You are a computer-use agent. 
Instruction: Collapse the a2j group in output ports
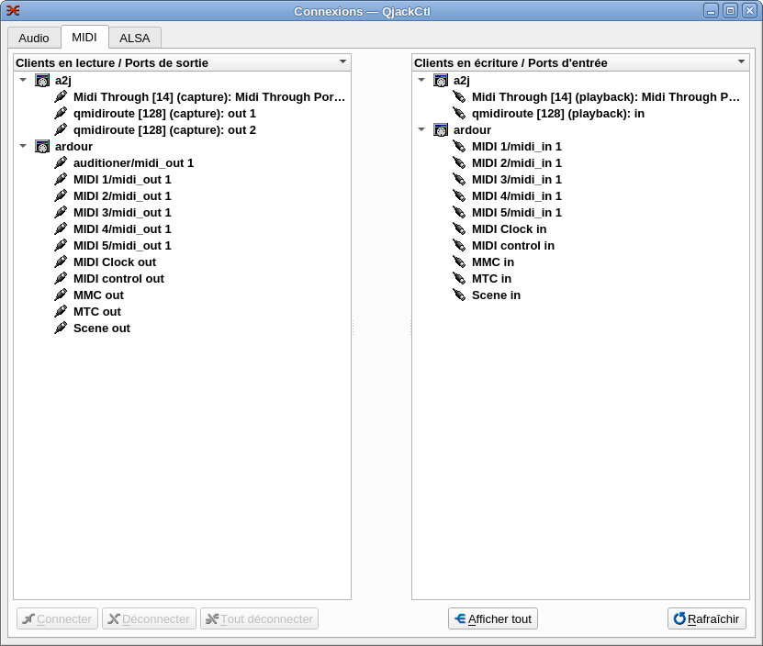(23, 80)
